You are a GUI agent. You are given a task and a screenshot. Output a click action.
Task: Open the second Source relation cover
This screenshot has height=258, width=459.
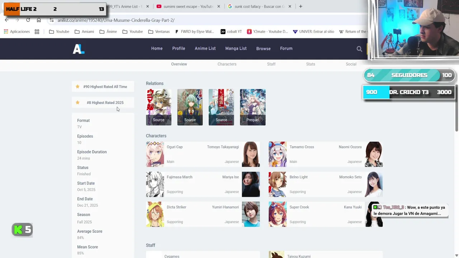[x=190, y=107]
